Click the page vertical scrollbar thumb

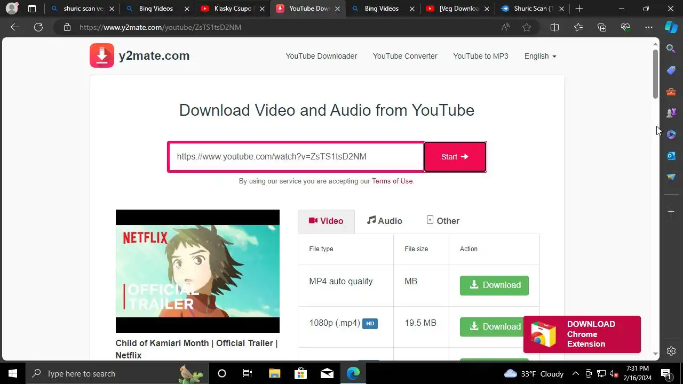655,74
